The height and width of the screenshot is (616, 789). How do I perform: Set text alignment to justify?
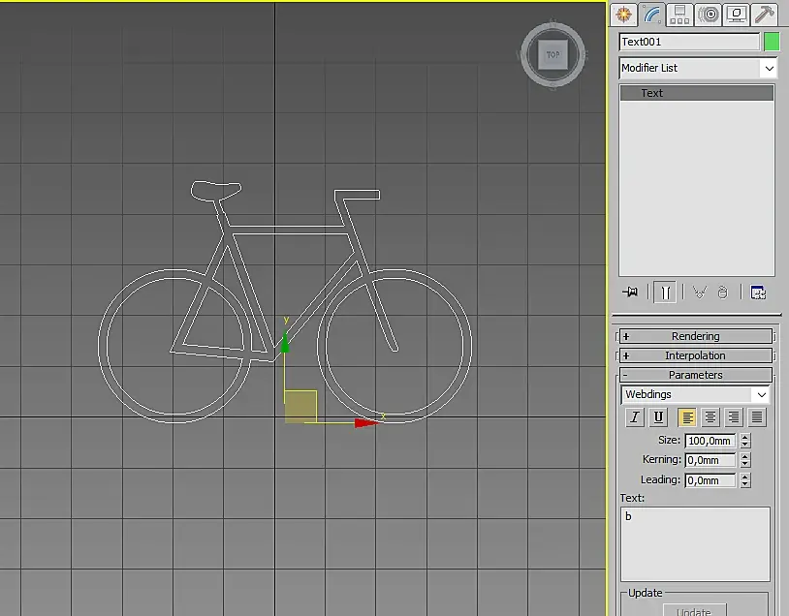pyautogui.click(x=757, y=417)
